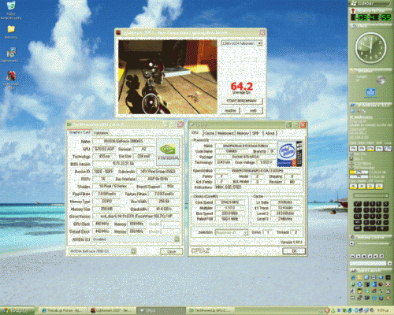Viewport: 394px width, 315px height.
Task: Open the Mainboard tab in CPU-Z
Action: pos(225,133)
